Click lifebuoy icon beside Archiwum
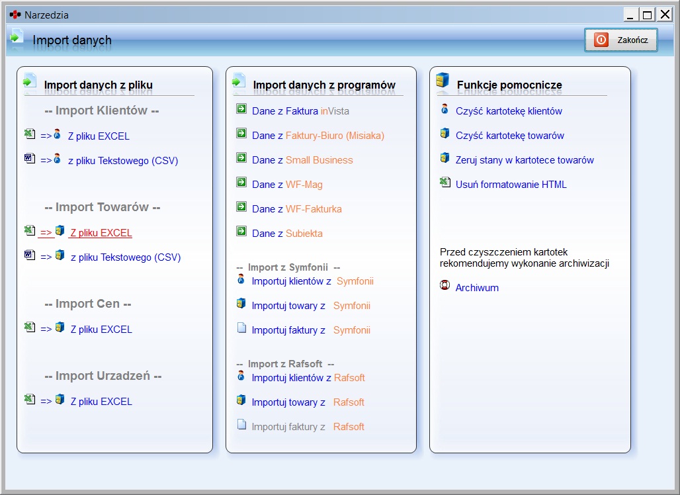680x495 pixels. click(445, 285)
